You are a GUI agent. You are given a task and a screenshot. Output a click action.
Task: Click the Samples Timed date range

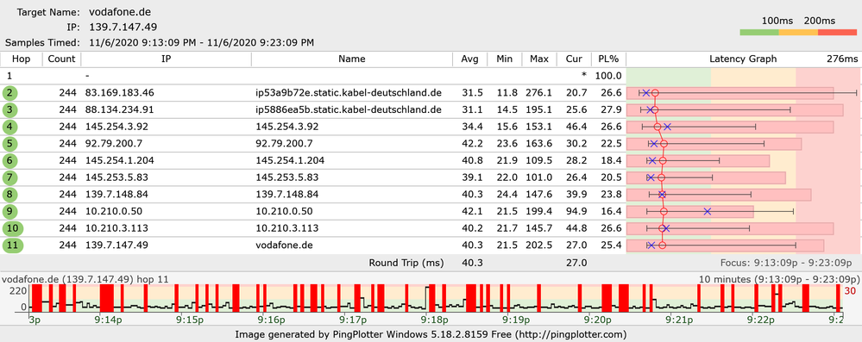coord(200,42)
